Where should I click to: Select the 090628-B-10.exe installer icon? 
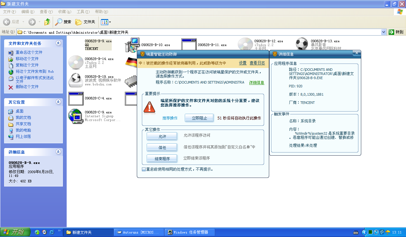[x=132, y=45]
